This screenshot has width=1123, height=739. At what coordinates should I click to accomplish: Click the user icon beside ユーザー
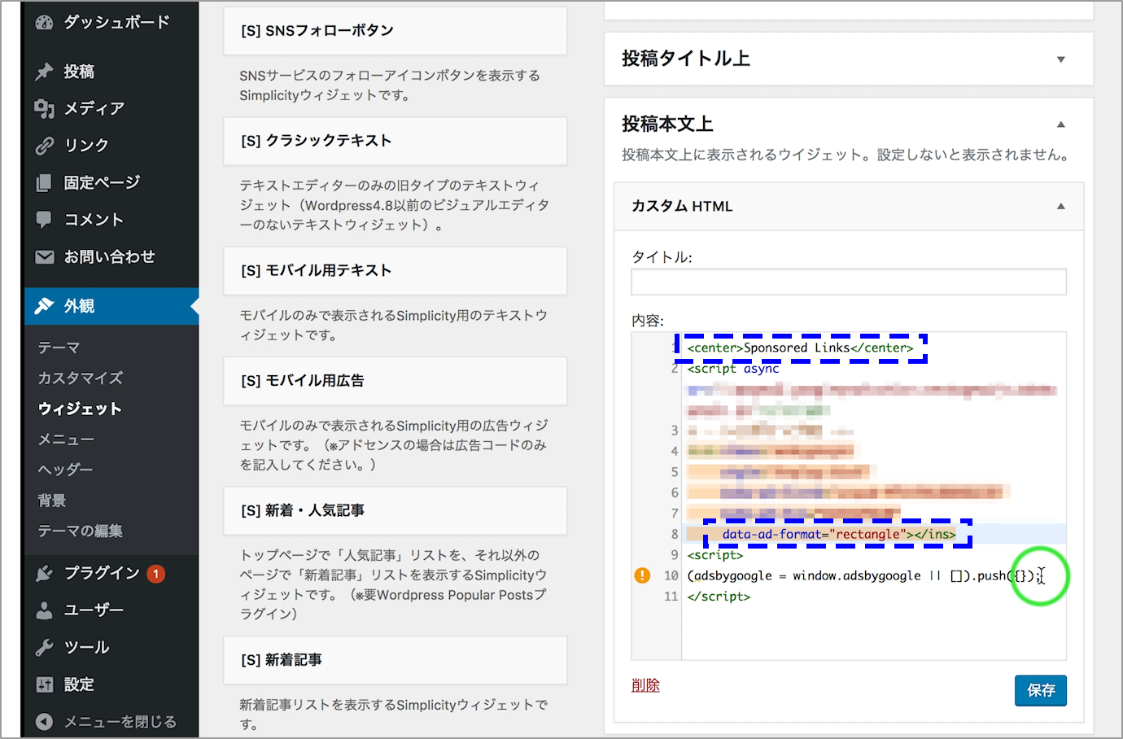pos(45,610)
